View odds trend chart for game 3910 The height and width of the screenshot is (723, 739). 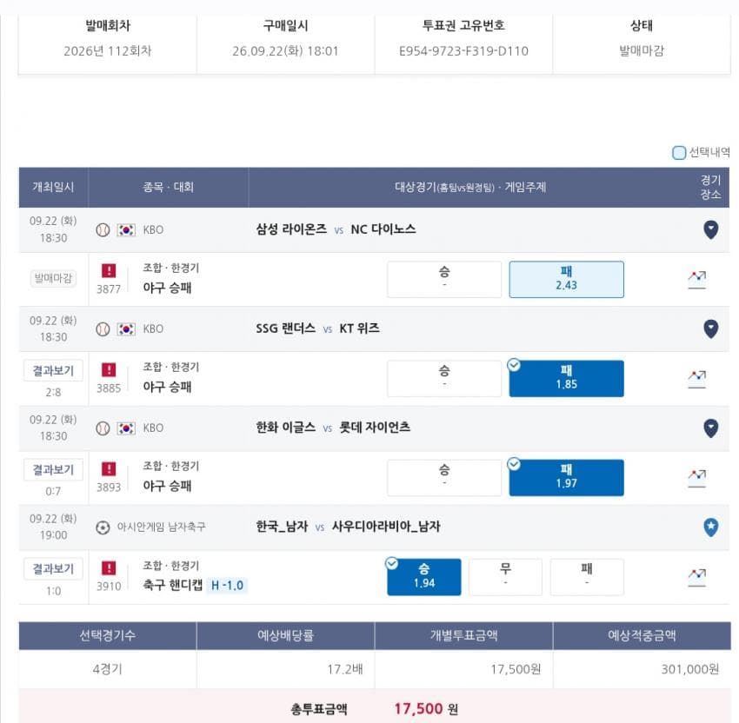(x=696, y=578)
